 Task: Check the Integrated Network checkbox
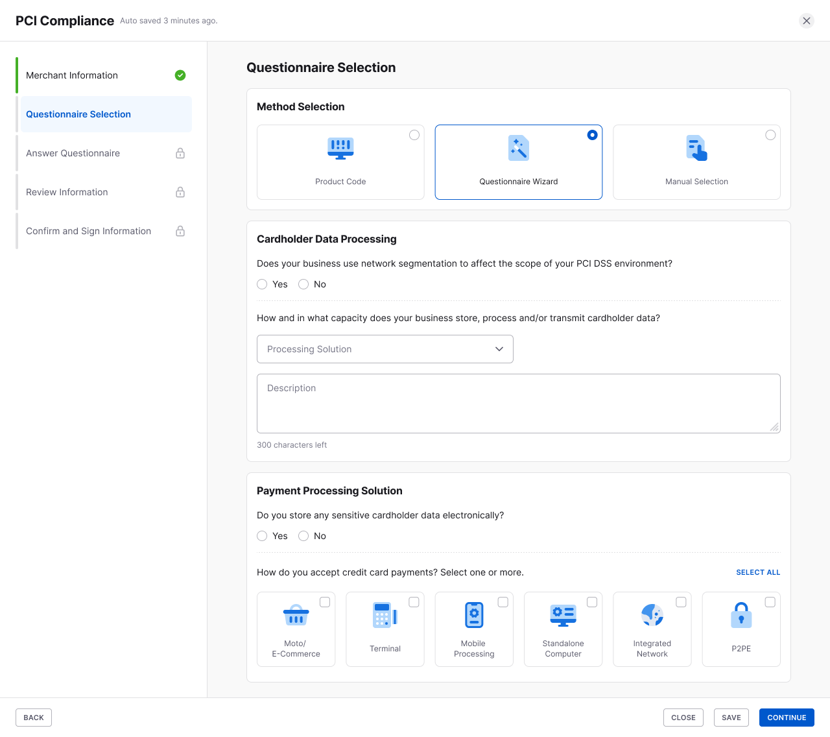(x=681, y=602)
